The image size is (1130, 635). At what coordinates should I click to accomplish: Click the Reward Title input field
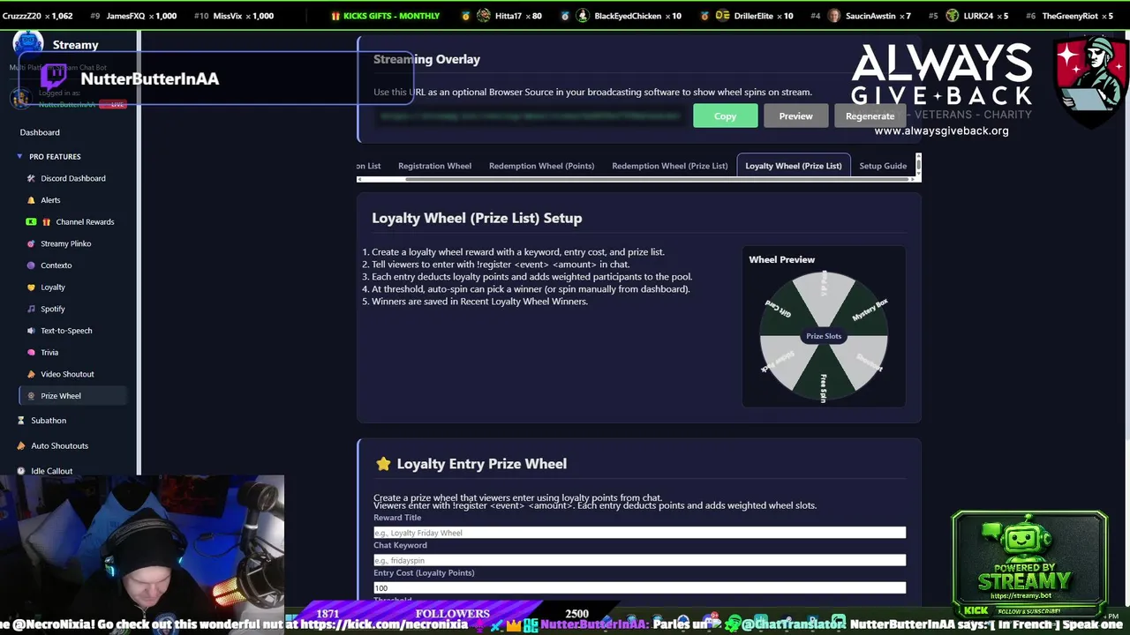pos(639,533)
